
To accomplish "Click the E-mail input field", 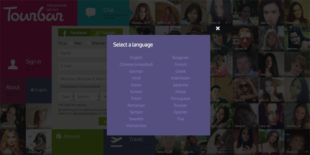I will [x=82, y=66].
